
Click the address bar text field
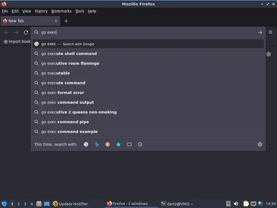[x=148, y=32]
